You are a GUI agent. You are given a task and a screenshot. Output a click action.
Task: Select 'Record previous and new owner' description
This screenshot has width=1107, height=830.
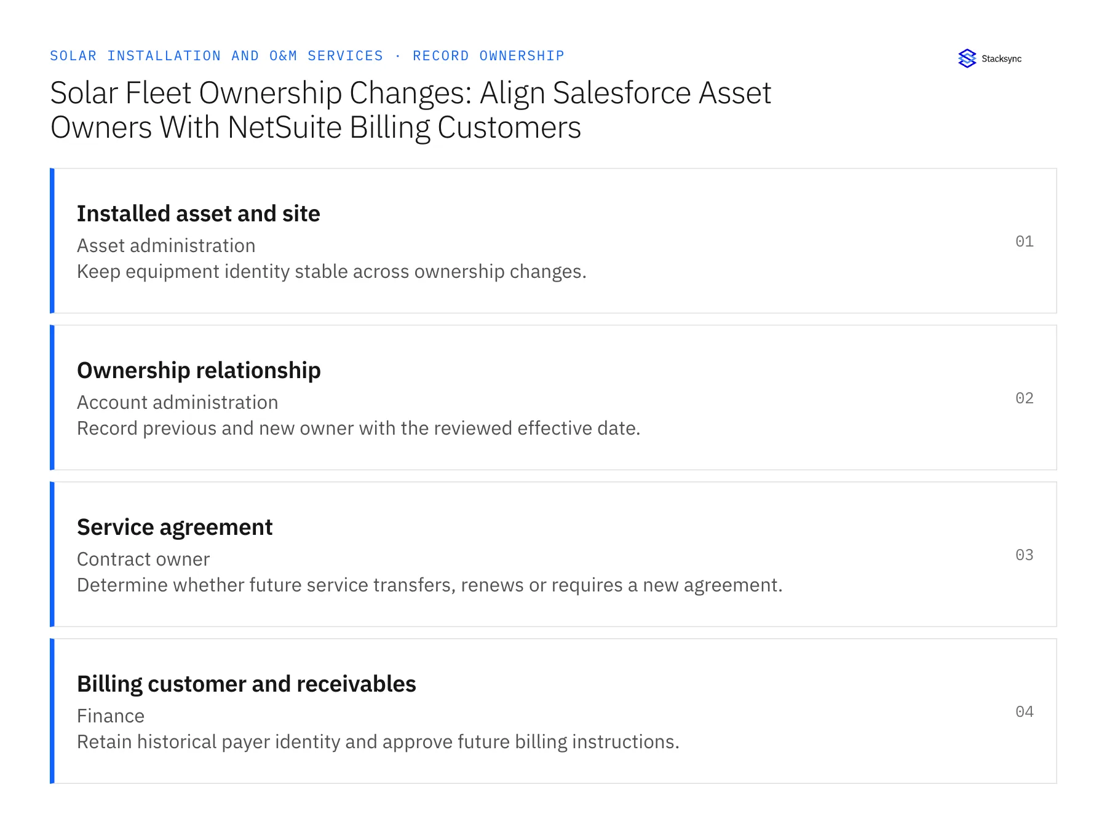359,428
